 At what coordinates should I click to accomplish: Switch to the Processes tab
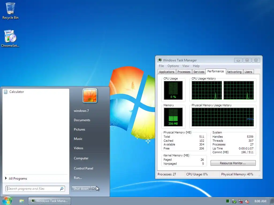(184, 72)
